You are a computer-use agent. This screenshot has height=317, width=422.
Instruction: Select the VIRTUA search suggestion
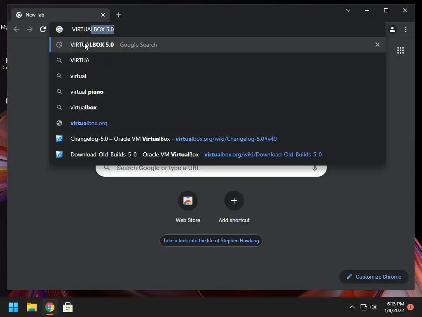point(218,60)
